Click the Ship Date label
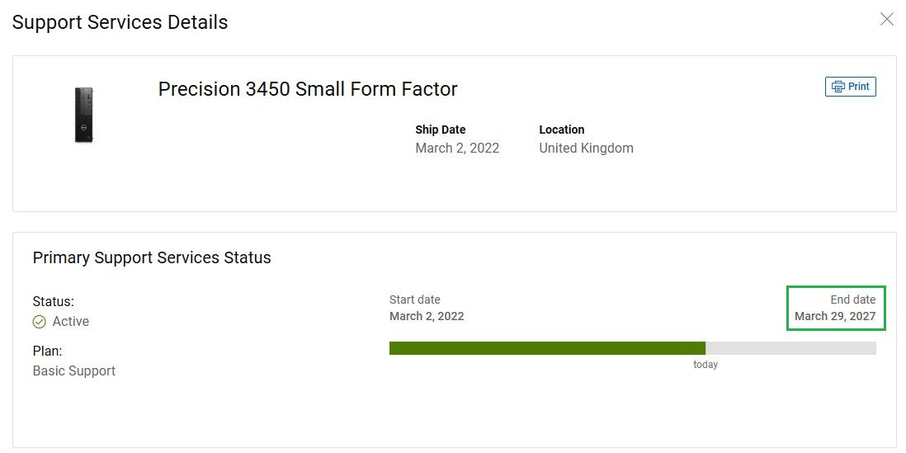This screenshot has width=906, height=453. tap(441, 130)
